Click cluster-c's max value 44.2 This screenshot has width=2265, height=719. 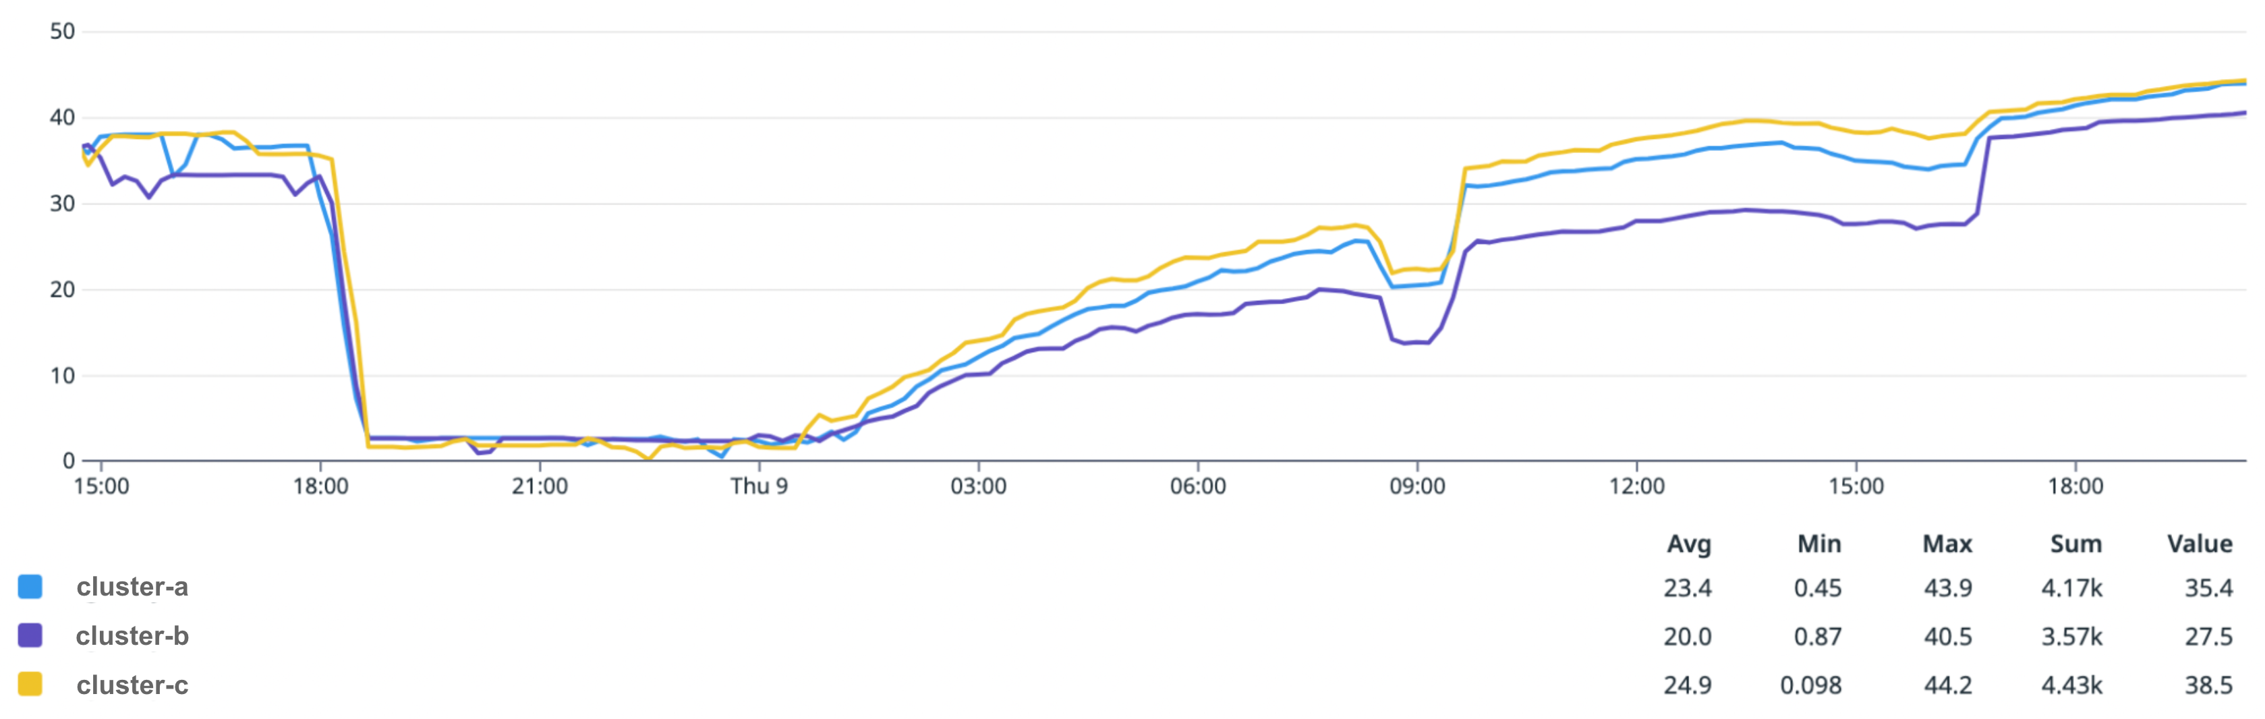pyautogui.click(x=1947, y=685)
